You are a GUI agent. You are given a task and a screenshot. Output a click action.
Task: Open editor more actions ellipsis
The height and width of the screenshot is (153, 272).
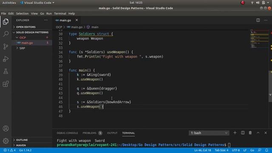[266, 20]
